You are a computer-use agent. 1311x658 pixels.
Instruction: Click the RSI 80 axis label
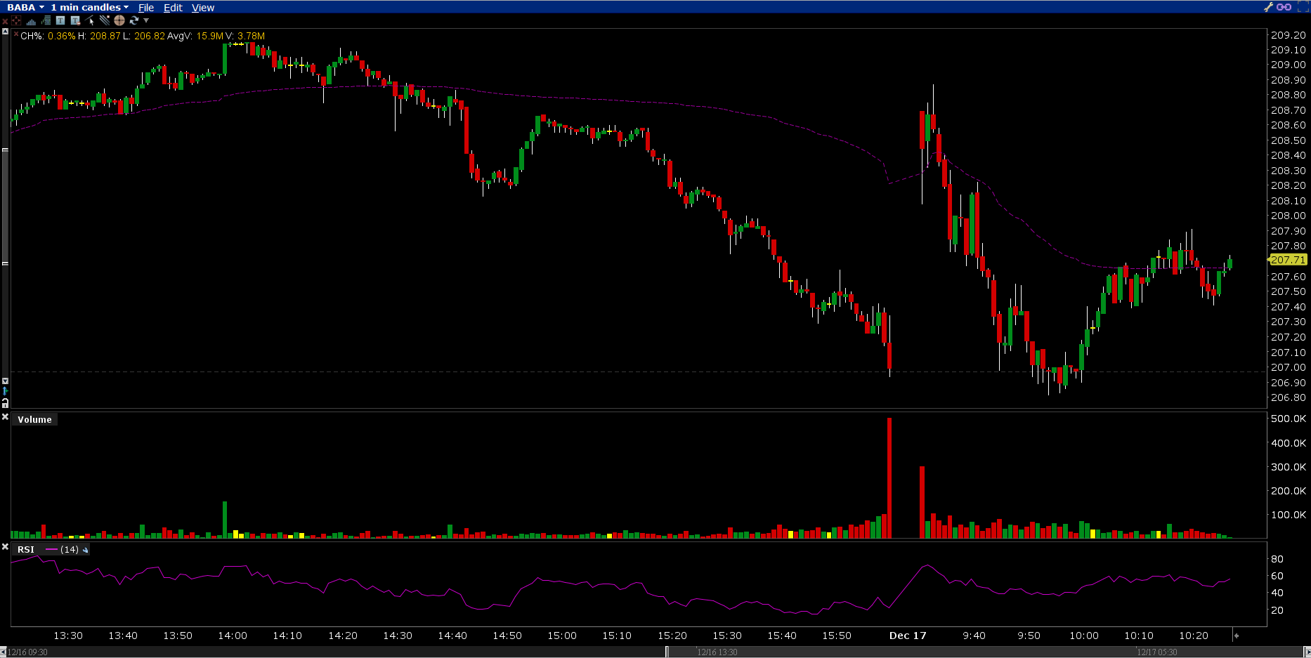(1277, 559)
